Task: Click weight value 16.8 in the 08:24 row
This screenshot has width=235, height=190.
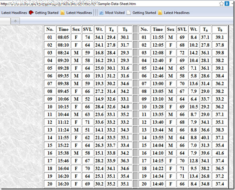Action: (x=99, y=53)
